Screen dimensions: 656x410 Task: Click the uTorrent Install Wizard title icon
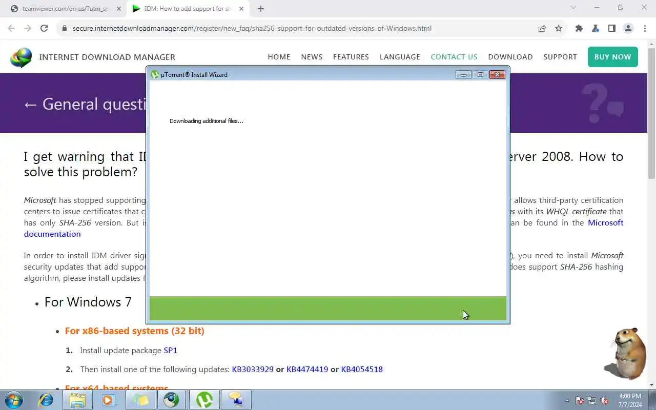coord(155,75)
